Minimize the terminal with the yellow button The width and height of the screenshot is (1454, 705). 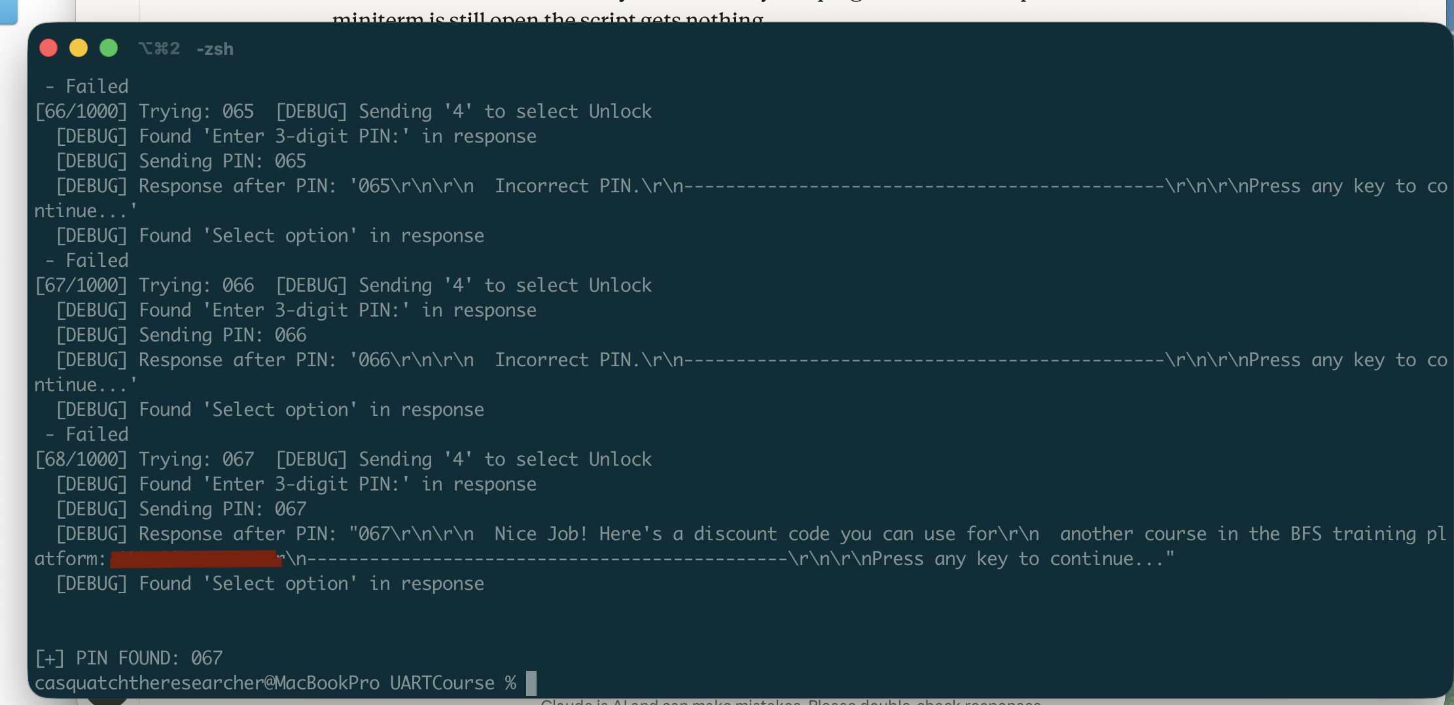79,48
